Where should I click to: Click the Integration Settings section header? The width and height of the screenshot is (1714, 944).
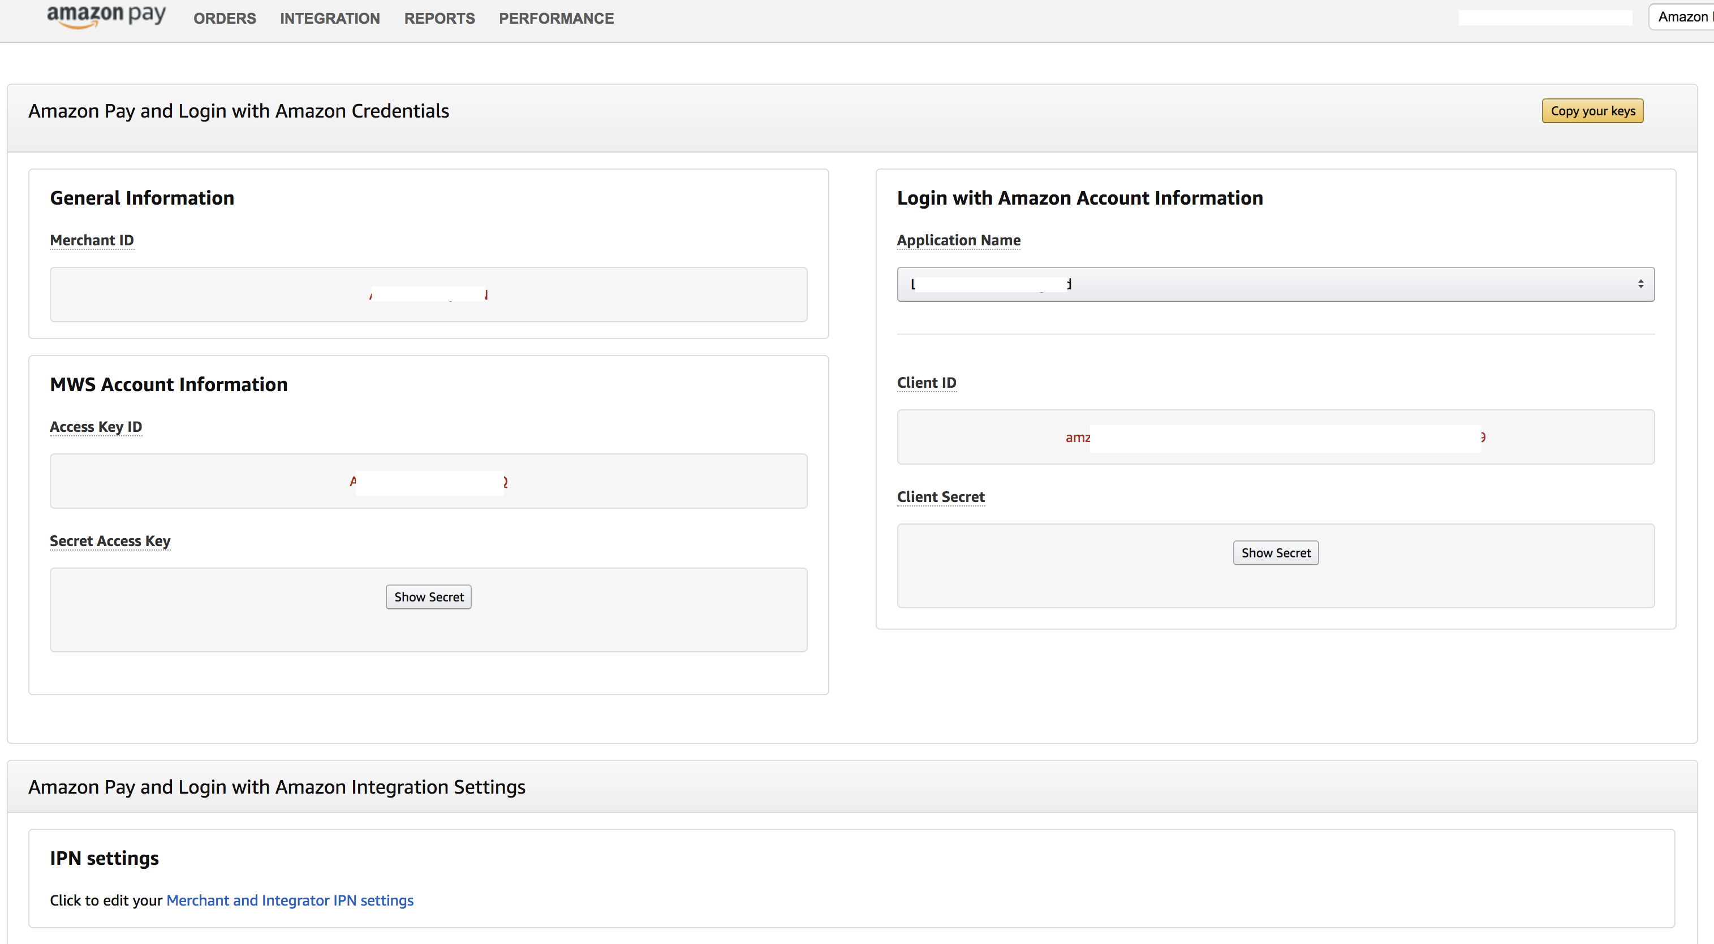(276, 787)
